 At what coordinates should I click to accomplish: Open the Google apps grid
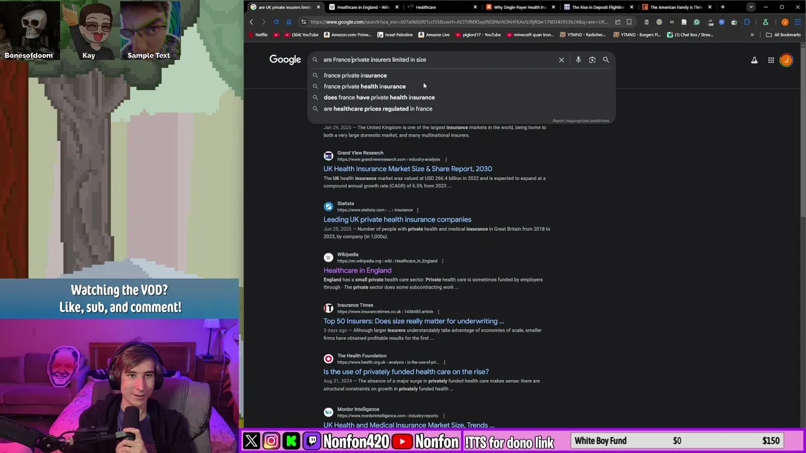pyautogui.click(x=771, y=60)
